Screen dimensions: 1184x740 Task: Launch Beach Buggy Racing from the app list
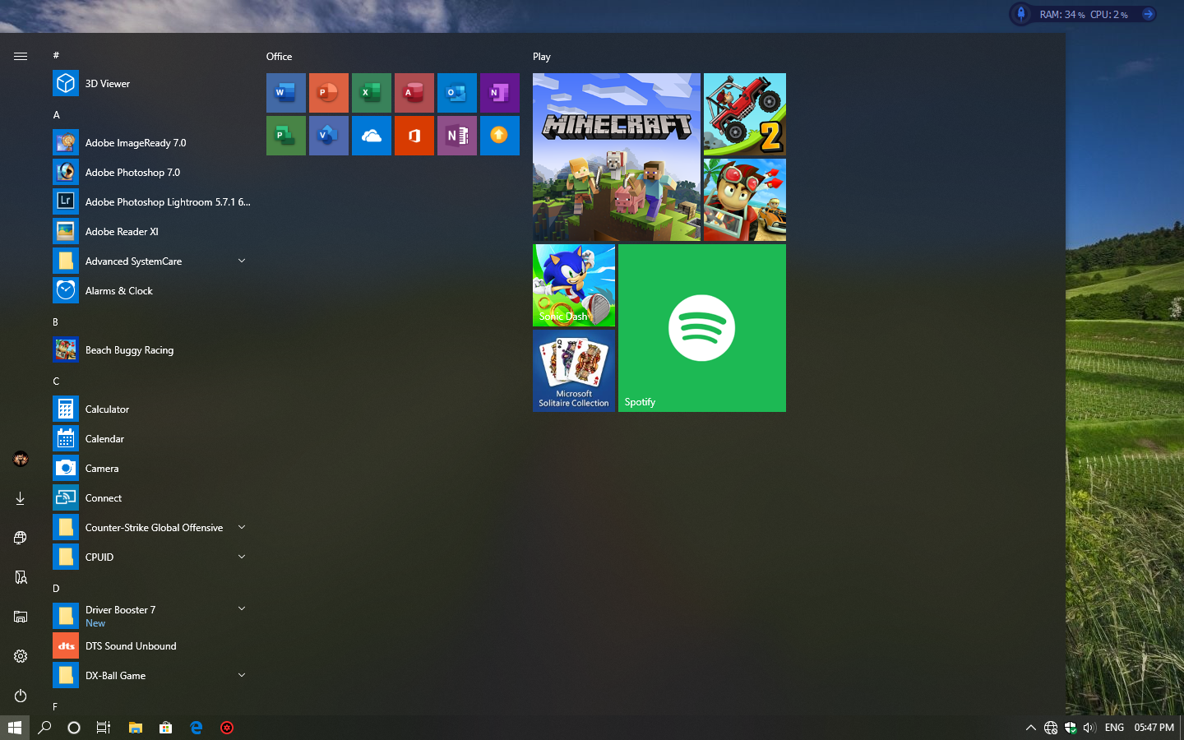(151, 349)
